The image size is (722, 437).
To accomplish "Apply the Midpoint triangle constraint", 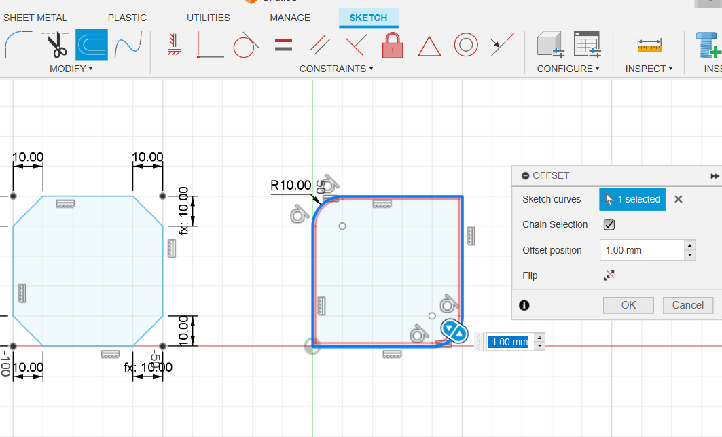I will click(x=429, y=46).
